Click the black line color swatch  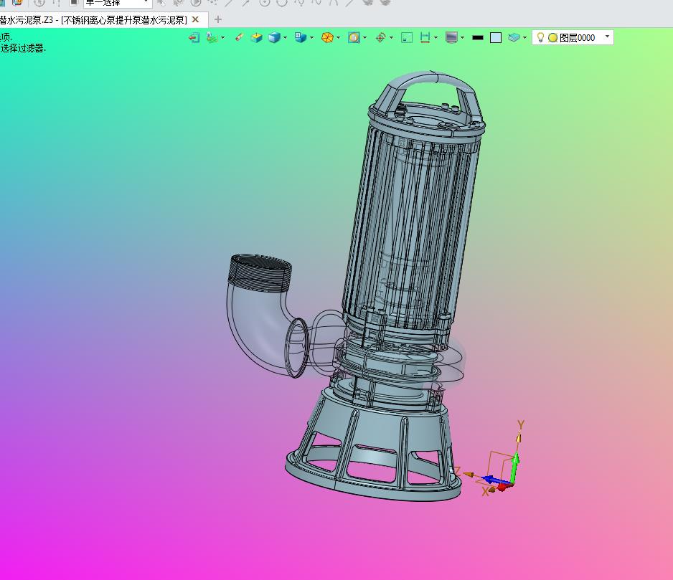tap(478, 38)
